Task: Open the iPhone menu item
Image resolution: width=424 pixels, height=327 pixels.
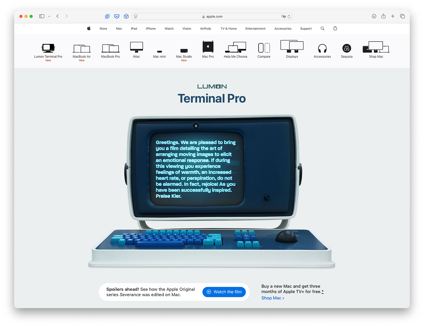Action: click(x=151, y=29)
